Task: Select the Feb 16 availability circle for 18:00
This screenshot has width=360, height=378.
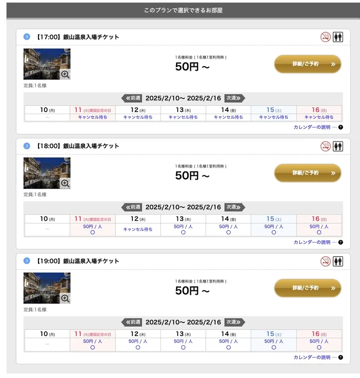Action: tap(319, 232)
